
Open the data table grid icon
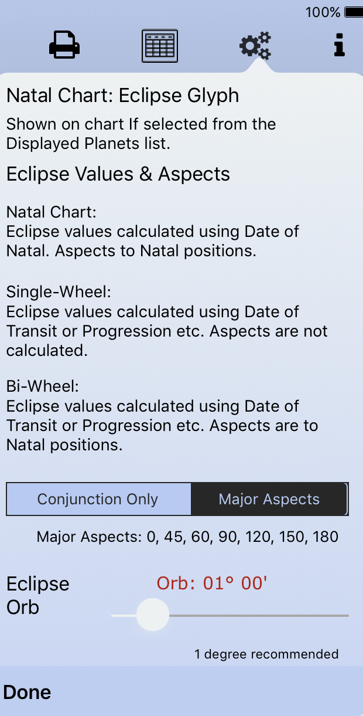pyautogui.click(x=160, y=46)
